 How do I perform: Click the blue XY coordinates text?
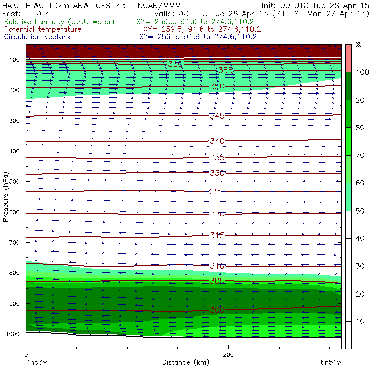(x=198, y=37)
